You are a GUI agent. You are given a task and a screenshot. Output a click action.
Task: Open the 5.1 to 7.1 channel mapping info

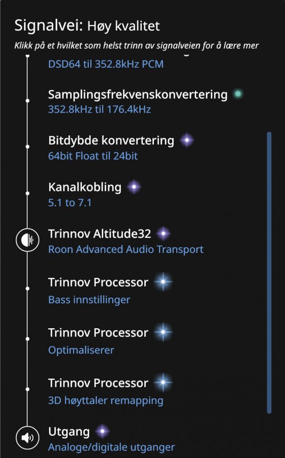[x=70, y=203]
